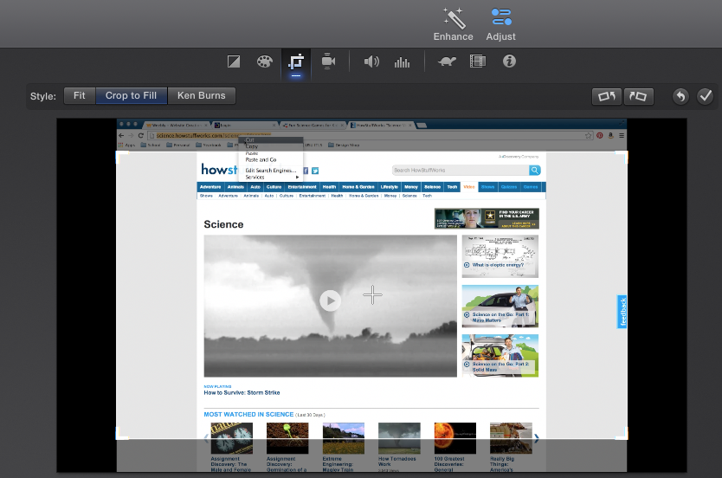Choose the Crop to Fill style

pyautogui.click(x=132, y=96)
